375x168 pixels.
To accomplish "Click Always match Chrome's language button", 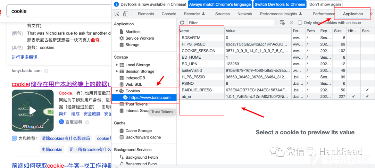I will tap(220, 4).
